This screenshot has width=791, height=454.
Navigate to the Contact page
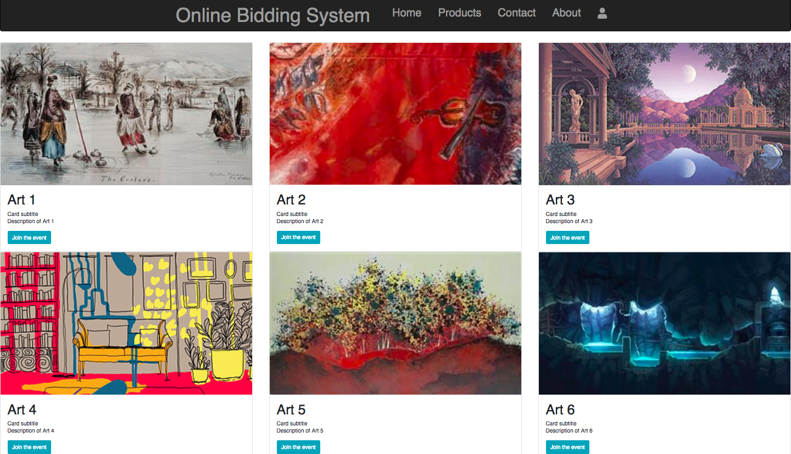(516, 13)
